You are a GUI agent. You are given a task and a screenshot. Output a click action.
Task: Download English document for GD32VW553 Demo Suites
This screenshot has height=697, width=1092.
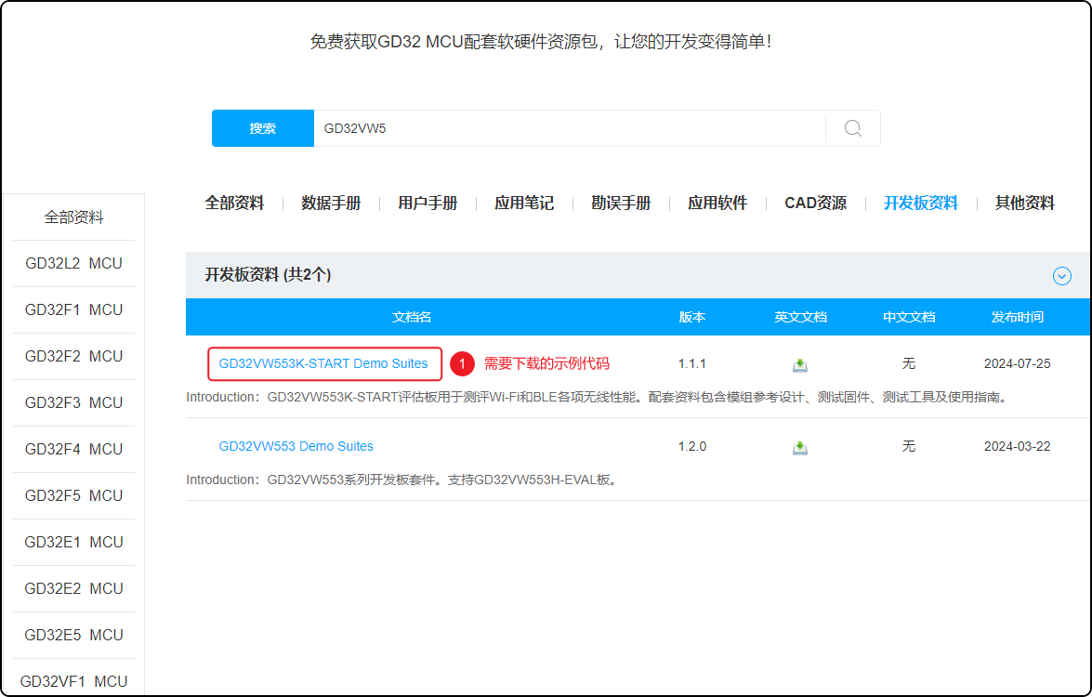click(x=800, y=447)
